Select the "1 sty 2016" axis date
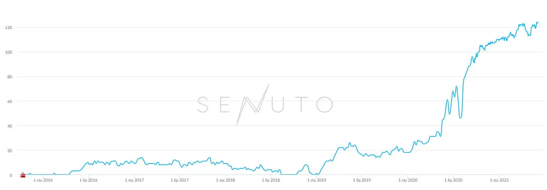Viewport: 547px width, 190px height. pos(43,180)
